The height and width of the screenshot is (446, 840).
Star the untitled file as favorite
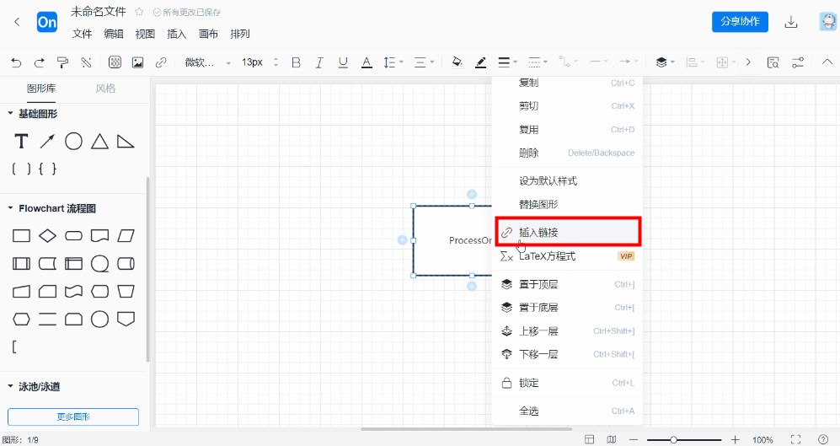pyautogui.click(x=139, y=11)
